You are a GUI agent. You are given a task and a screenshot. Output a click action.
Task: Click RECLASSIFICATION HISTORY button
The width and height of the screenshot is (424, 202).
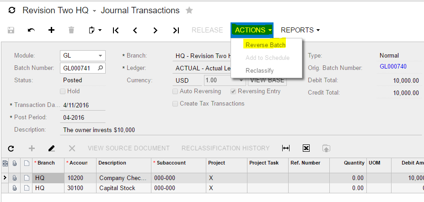(x=225, y=148)
